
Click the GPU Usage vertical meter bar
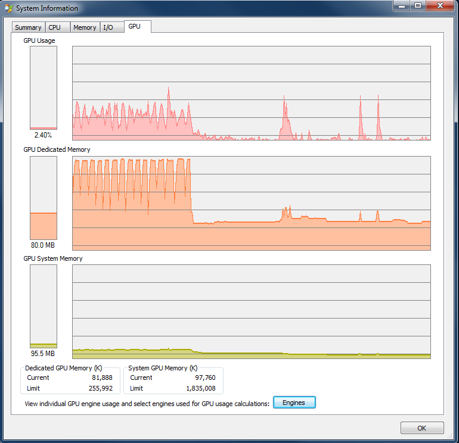tap(44, 88)
